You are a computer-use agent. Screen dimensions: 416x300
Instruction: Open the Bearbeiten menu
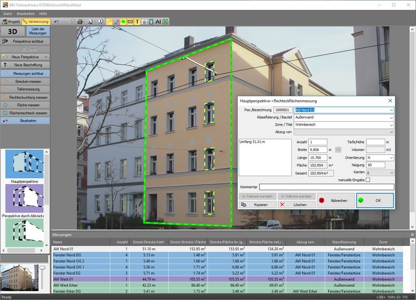(25, 12)
